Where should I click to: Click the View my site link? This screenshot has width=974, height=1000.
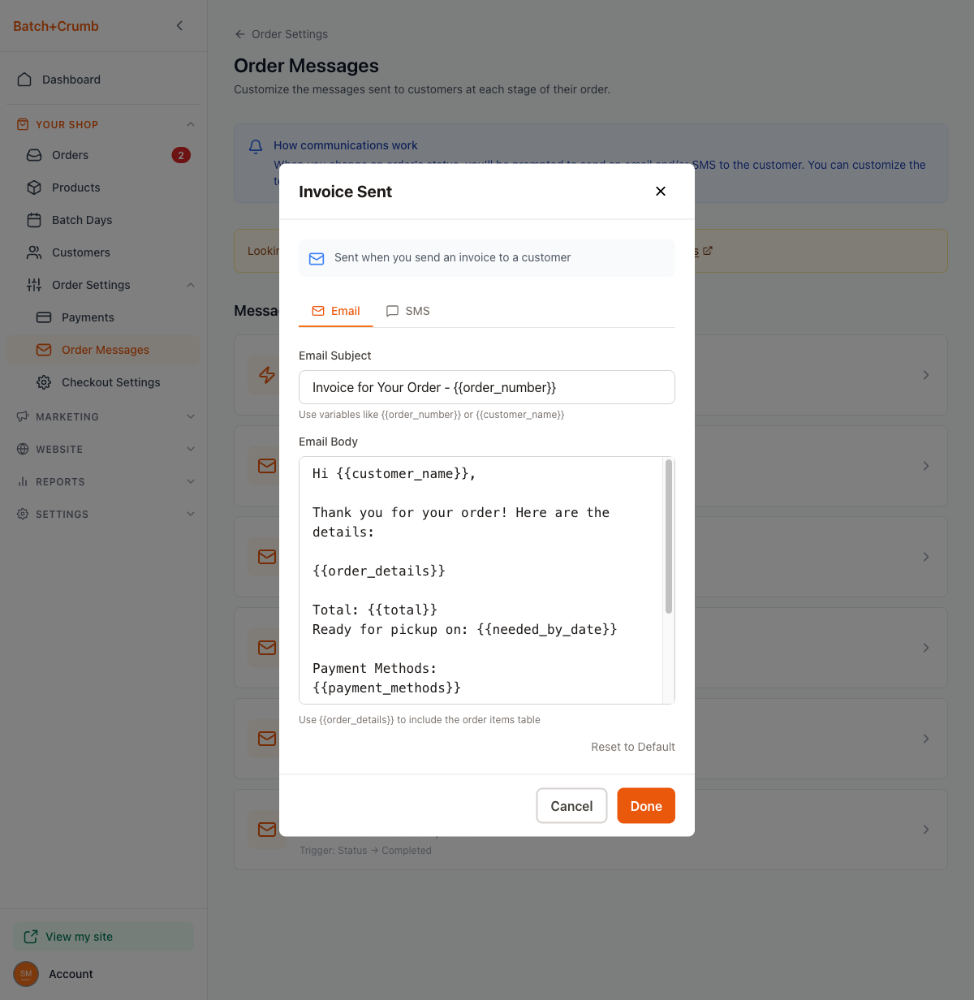(x=79, y=937)
